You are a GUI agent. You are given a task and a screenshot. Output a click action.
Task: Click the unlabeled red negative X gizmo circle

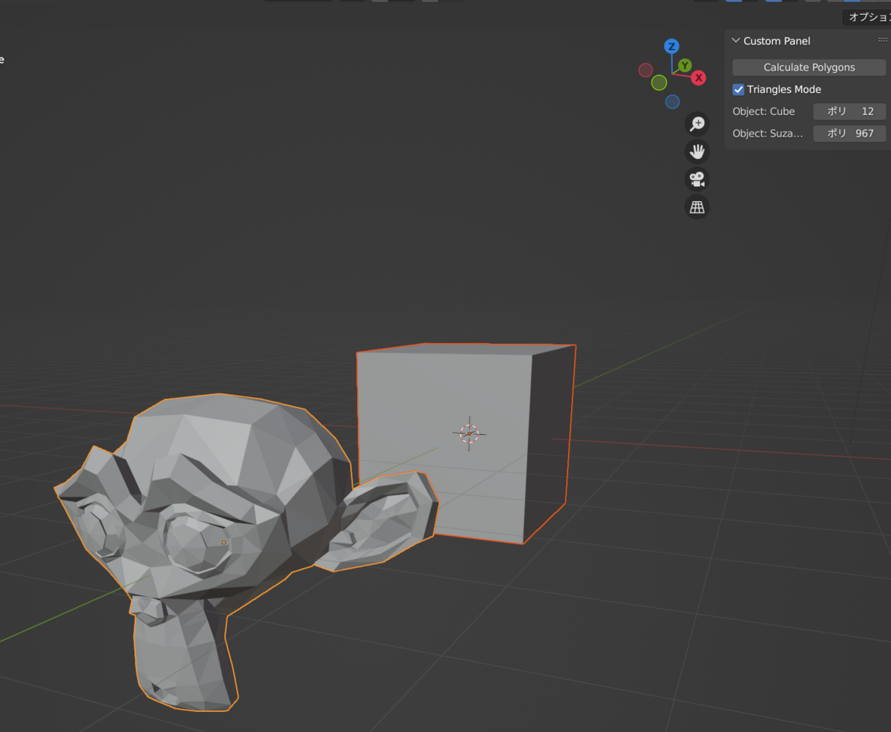pos(645,70)
